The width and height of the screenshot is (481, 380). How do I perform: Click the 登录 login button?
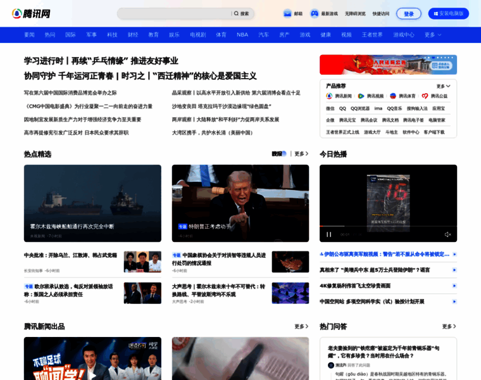[408, 13]
